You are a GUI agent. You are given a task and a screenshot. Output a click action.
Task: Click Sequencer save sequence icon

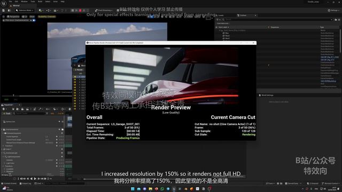click(x=13, y=109)
